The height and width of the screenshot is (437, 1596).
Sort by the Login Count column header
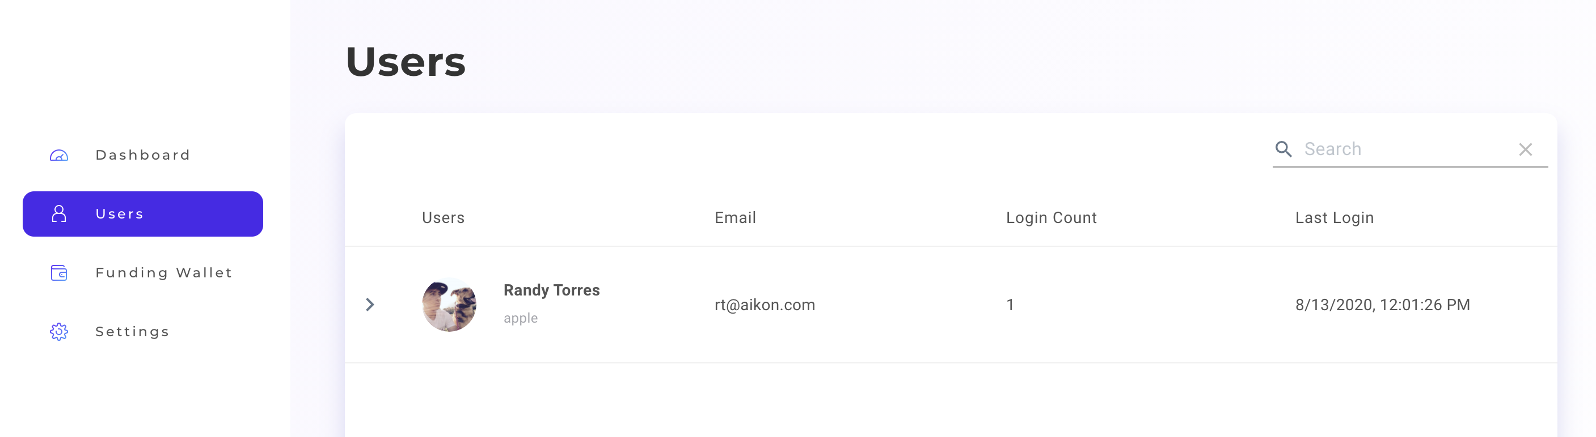1052,217
